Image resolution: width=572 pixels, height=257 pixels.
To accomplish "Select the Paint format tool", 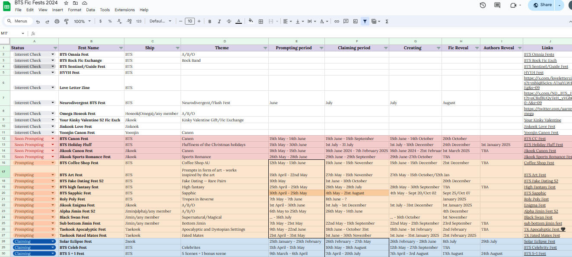I will point(66,21).
